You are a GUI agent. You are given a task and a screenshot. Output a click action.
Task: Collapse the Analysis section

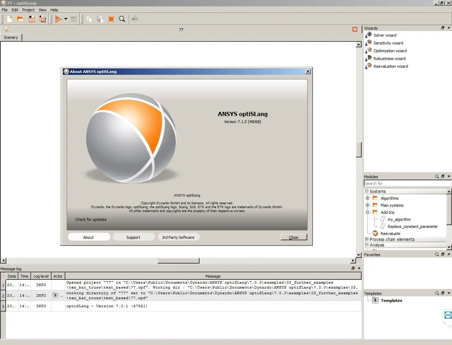(367, 245)
